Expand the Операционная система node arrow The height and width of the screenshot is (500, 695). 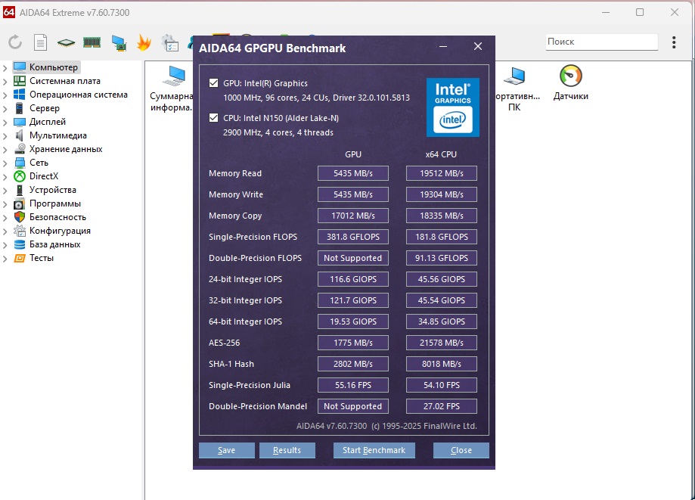click(x=5, y=95)
